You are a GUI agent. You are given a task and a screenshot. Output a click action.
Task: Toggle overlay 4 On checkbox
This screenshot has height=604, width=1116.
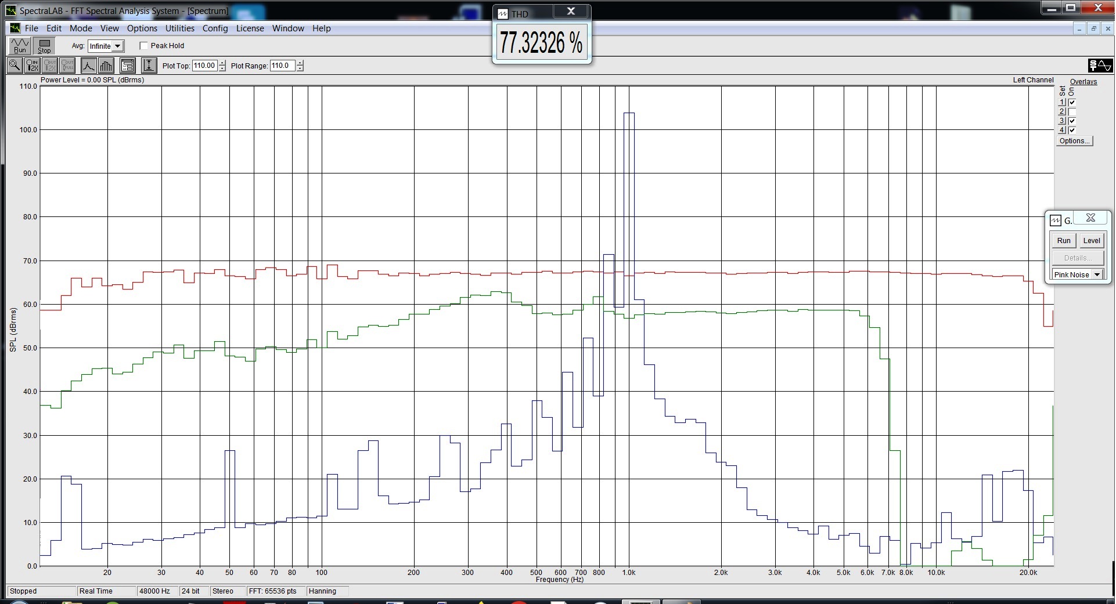tap(1072, 130)
